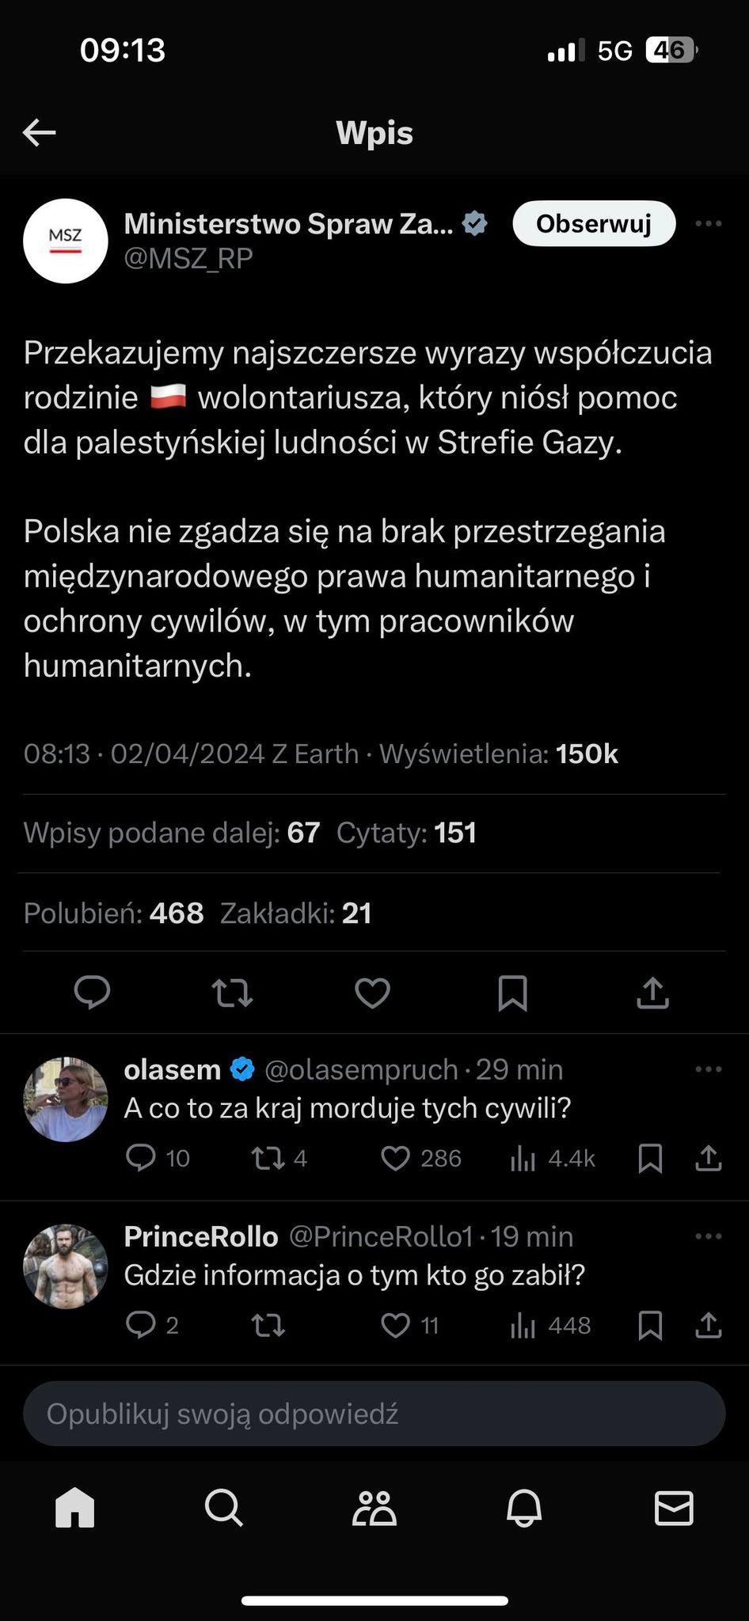Like olasem's reply

tap(396, 1158)
